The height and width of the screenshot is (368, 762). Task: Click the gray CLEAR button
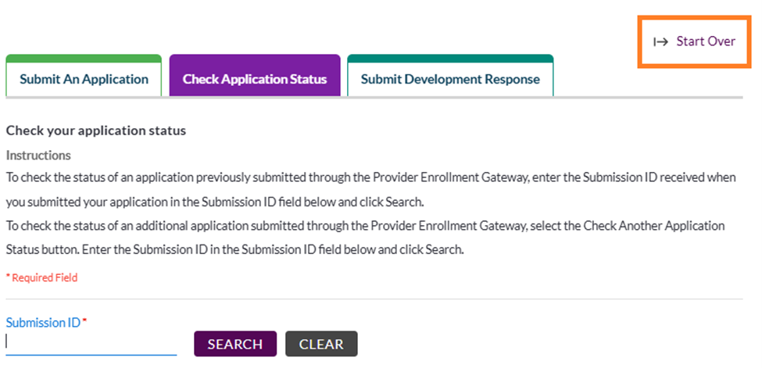[321, 344]
